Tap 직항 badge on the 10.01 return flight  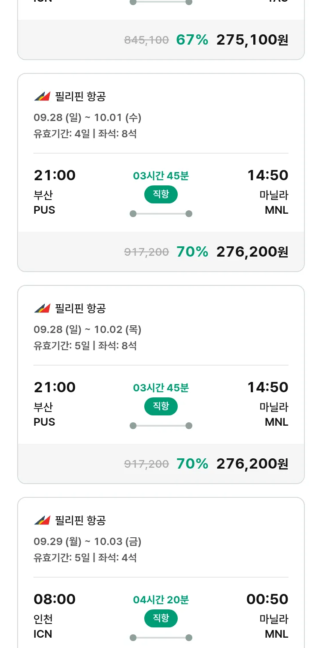pos(161,194)
